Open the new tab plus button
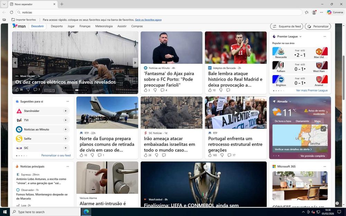Screen dimensions: 346x216 [62, 4]
